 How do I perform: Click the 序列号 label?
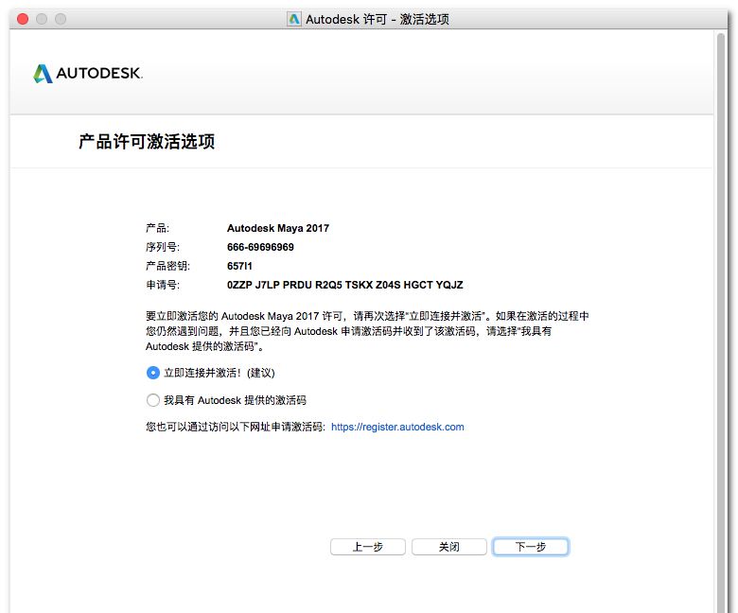[x=163, y=248]
